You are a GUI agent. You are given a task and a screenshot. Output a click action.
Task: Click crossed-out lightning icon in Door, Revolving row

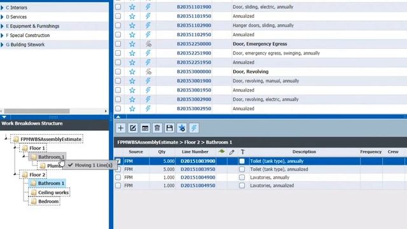[148, 72]
